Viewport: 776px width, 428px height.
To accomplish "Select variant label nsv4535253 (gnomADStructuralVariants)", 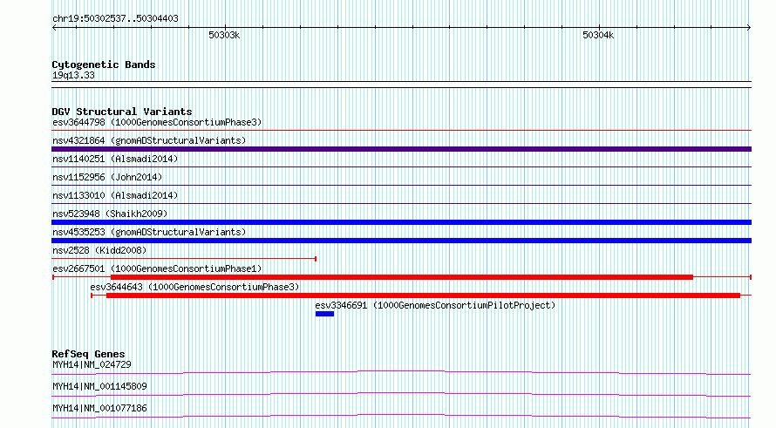I will (x=149, y=232).
